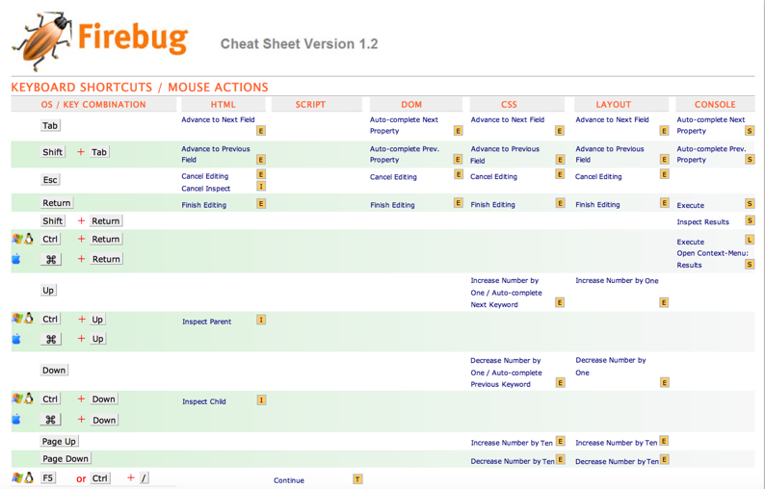
Task: Click the Inspect Parent text
Action: coord(206,322)
